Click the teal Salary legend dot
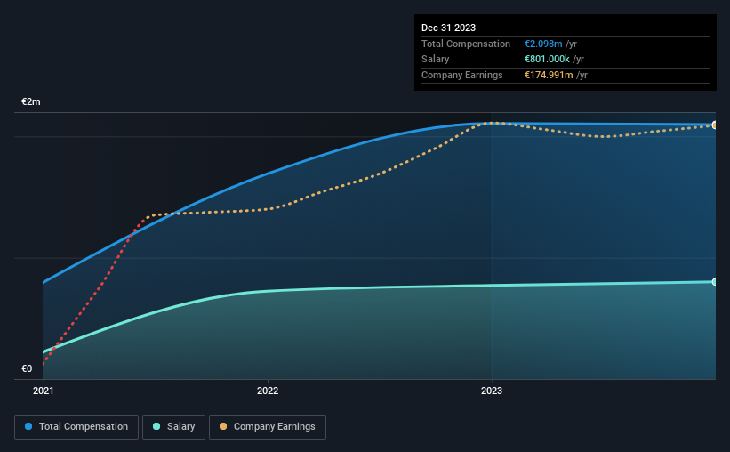This screenshot has height=452, width=730. coord(156,426)
